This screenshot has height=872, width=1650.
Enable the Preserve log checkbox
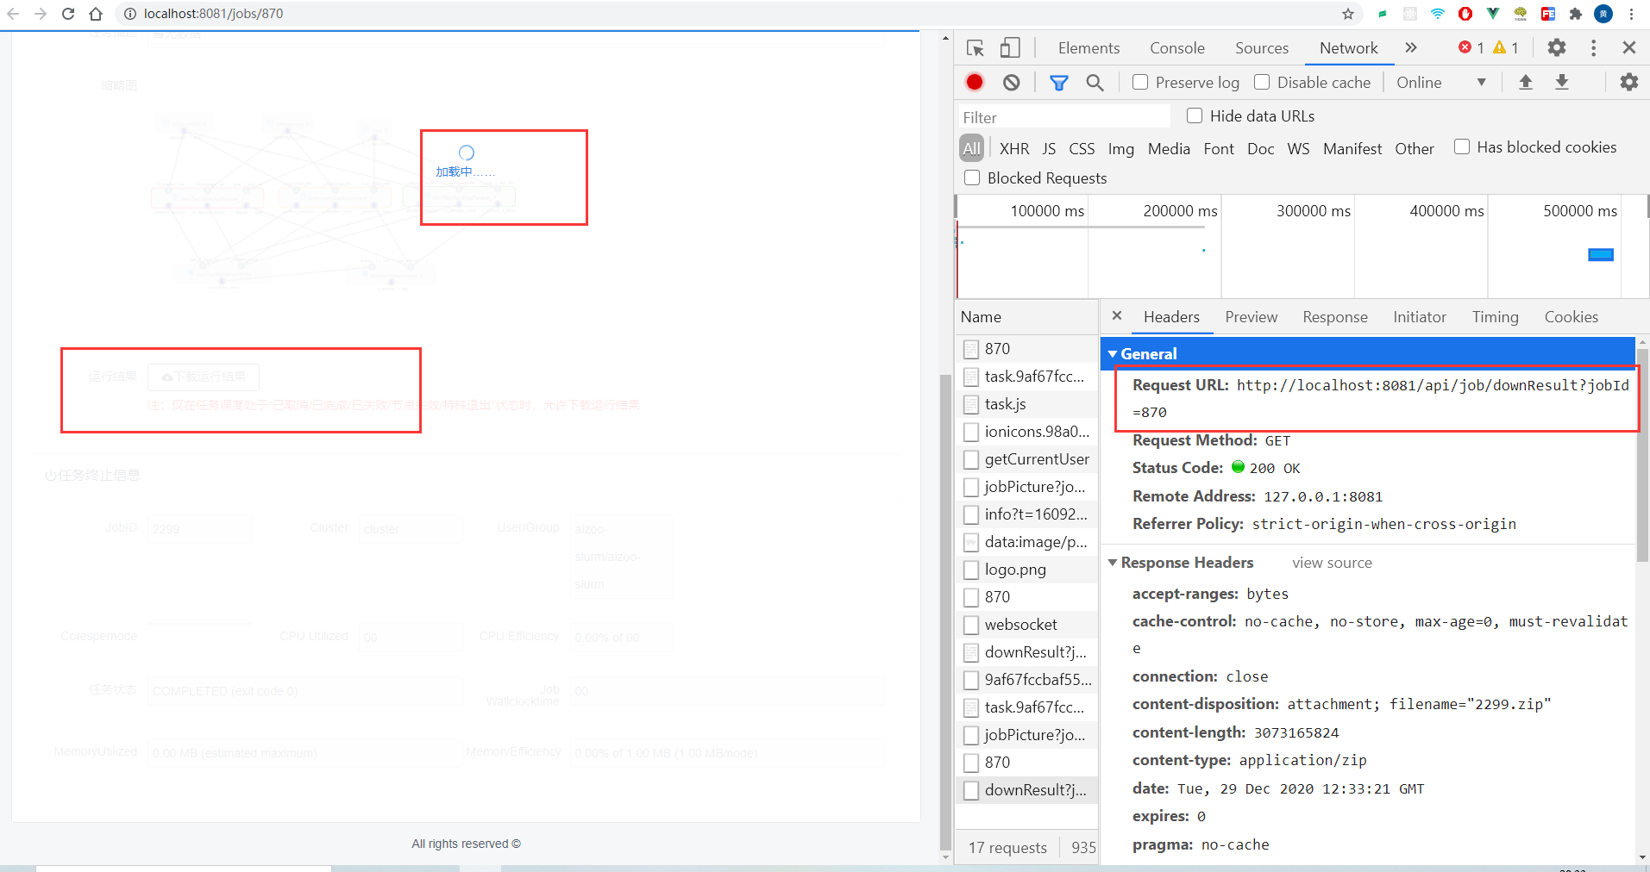pyautogui.click(x=1140, y=82)
